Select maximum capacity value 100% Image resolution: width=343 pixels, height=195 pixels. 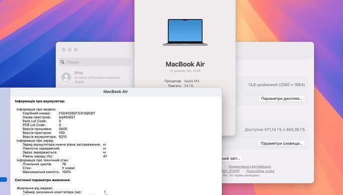pos(67,172)
